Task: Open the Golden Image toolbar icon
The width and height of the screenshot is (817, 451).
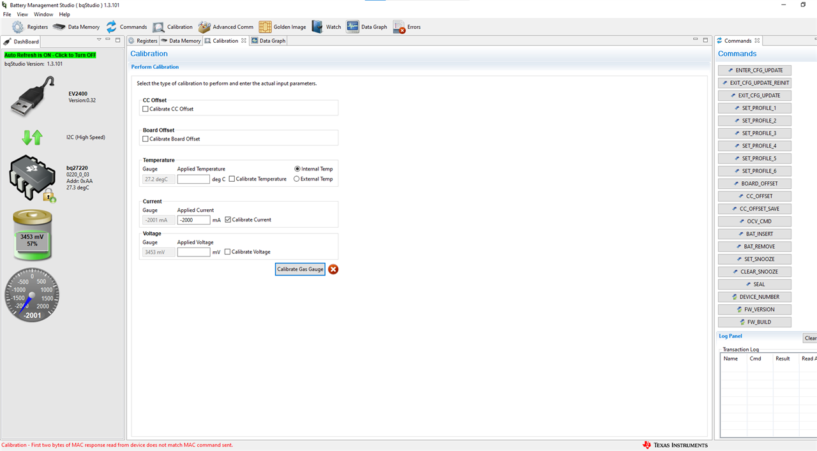Action: [x=265, y=27]
